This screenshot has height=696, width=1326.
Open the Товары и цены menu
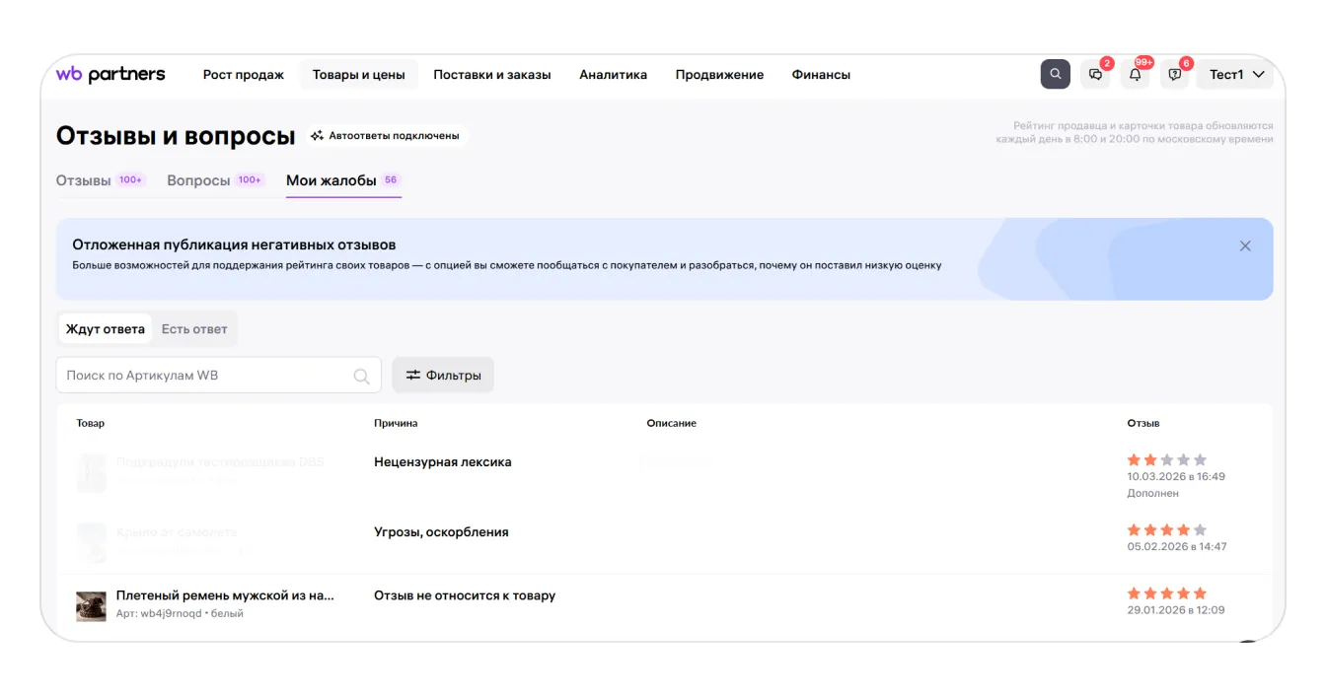point(358,75)
